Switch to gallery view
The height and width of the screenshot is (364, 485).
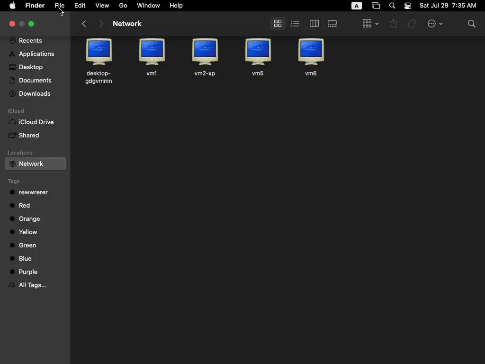tap(332, 24)
